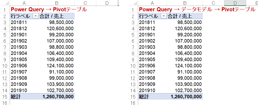
Task: Select 99,200,000 value in right pivot
Action: click(x=189, y=35)
